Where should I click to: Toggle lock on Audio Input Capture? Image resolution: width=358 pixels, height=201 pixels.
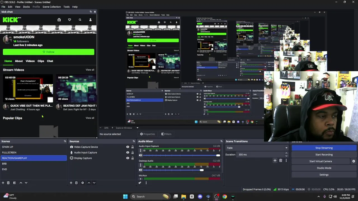pos(133,152)
